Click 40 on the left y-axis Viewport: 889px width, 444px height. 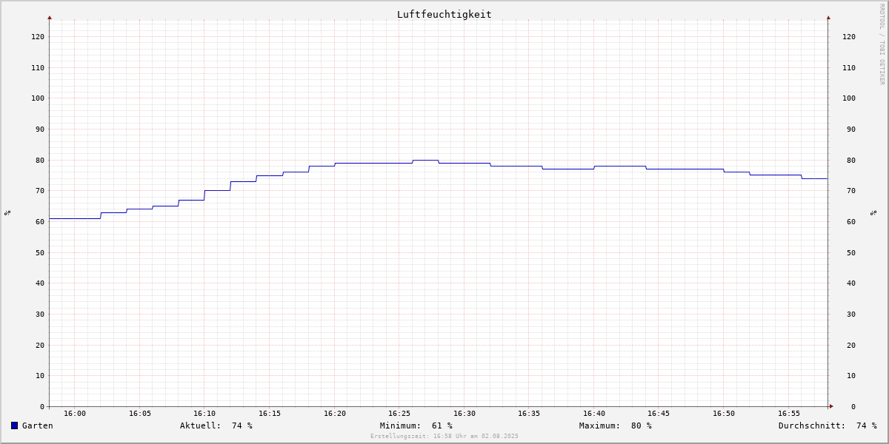pos(40,283)
